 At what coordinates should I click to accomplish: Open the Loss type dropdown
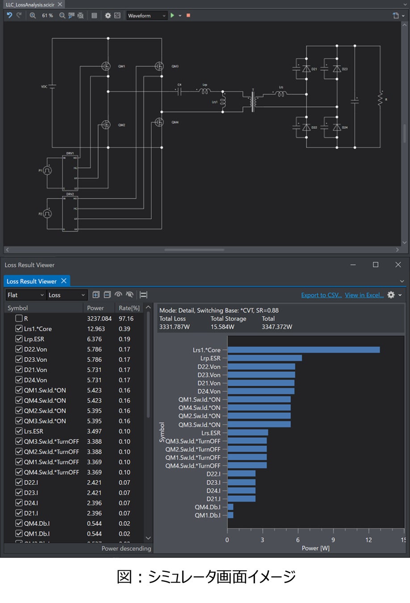click(67, 295)
